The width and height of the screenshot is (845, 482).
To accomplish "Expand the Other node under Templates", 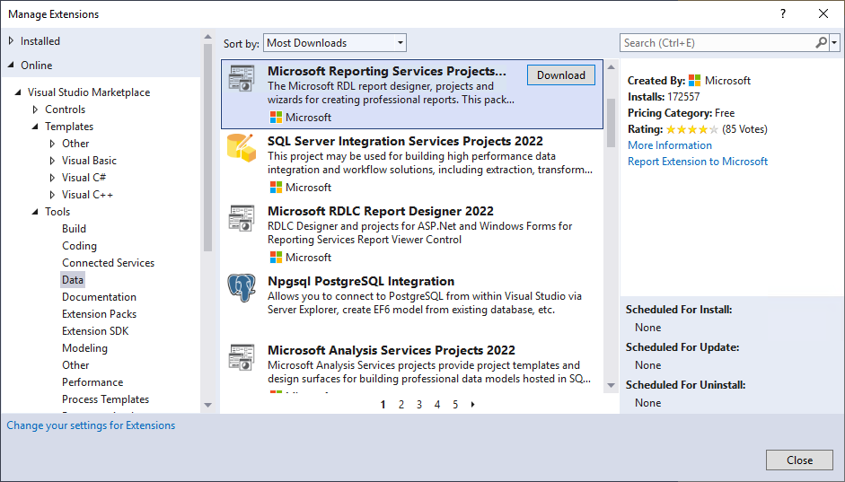I will click(x=52, y=144).
